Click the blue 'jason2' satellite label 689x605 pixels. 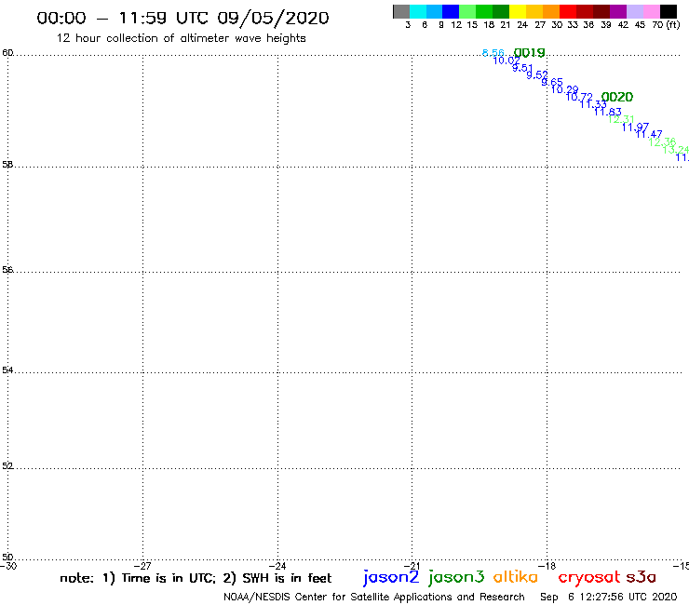(391, 577)
